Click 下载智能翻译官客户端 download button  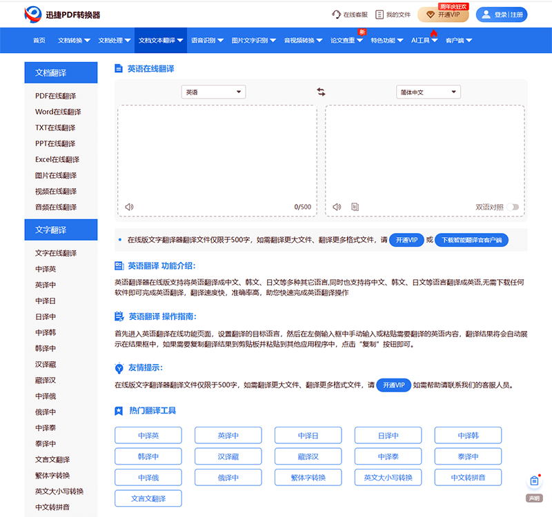472,240
